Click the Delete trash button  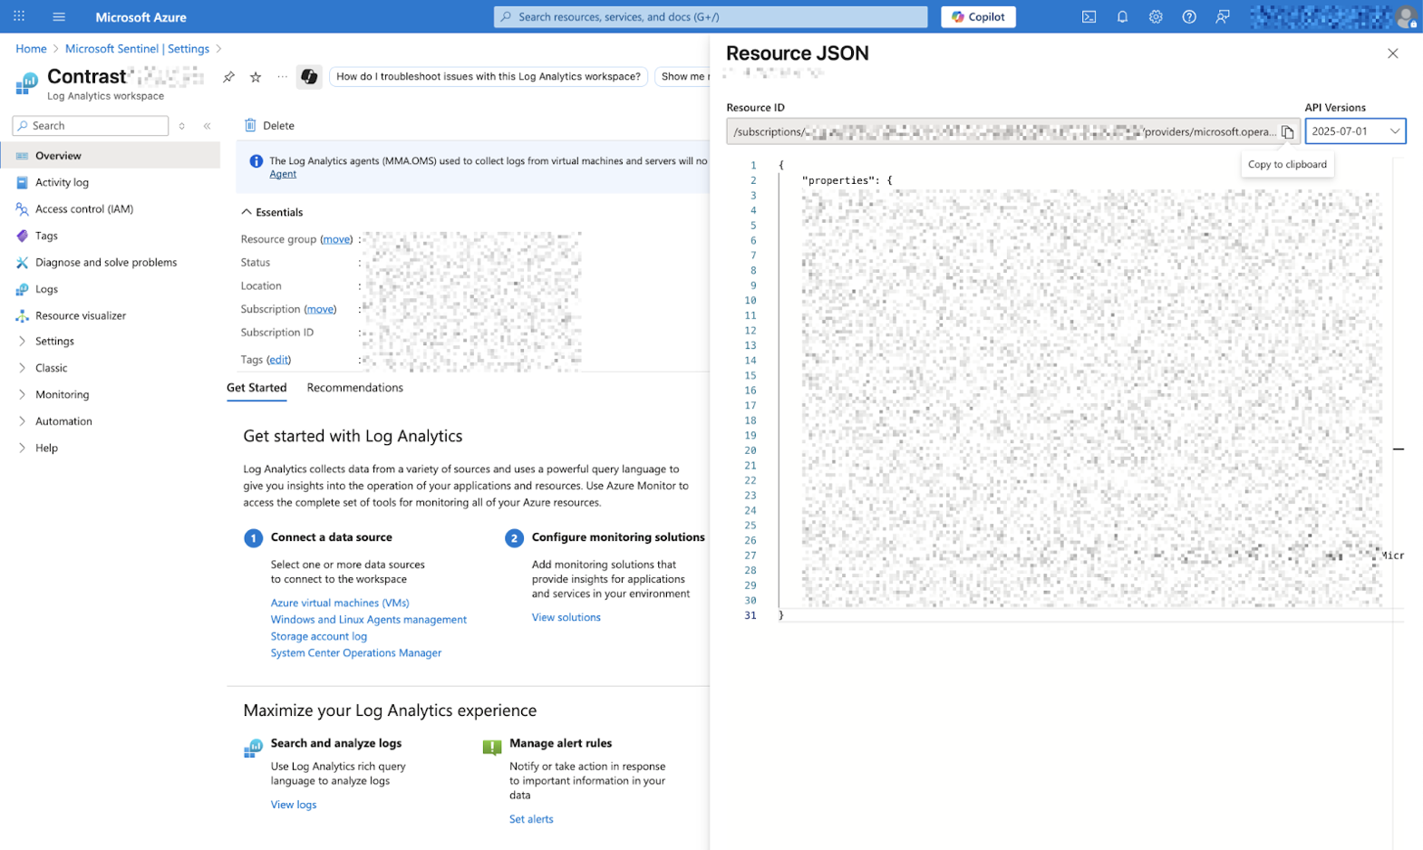point(269,126)
